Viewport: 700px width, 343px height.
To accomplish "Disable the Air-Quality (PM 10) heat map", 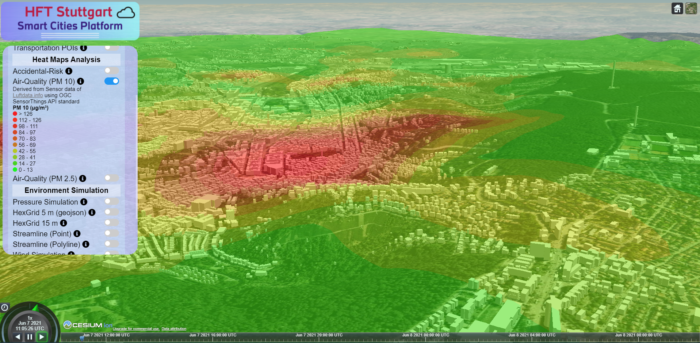I will (x=111, y=81).
